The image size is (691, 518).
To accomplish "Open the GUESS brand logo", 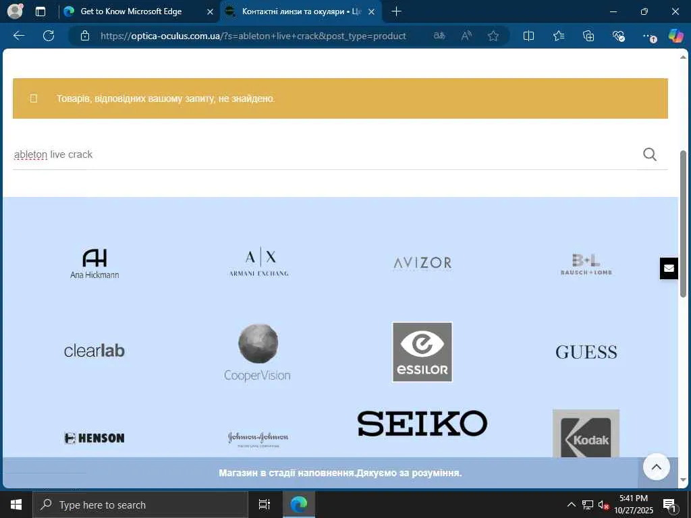I will click(586, 352).
